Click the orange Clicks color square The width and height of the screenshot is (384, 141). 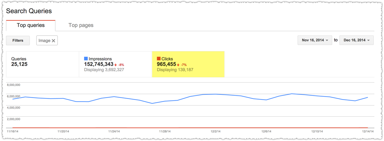click(159, 59)
